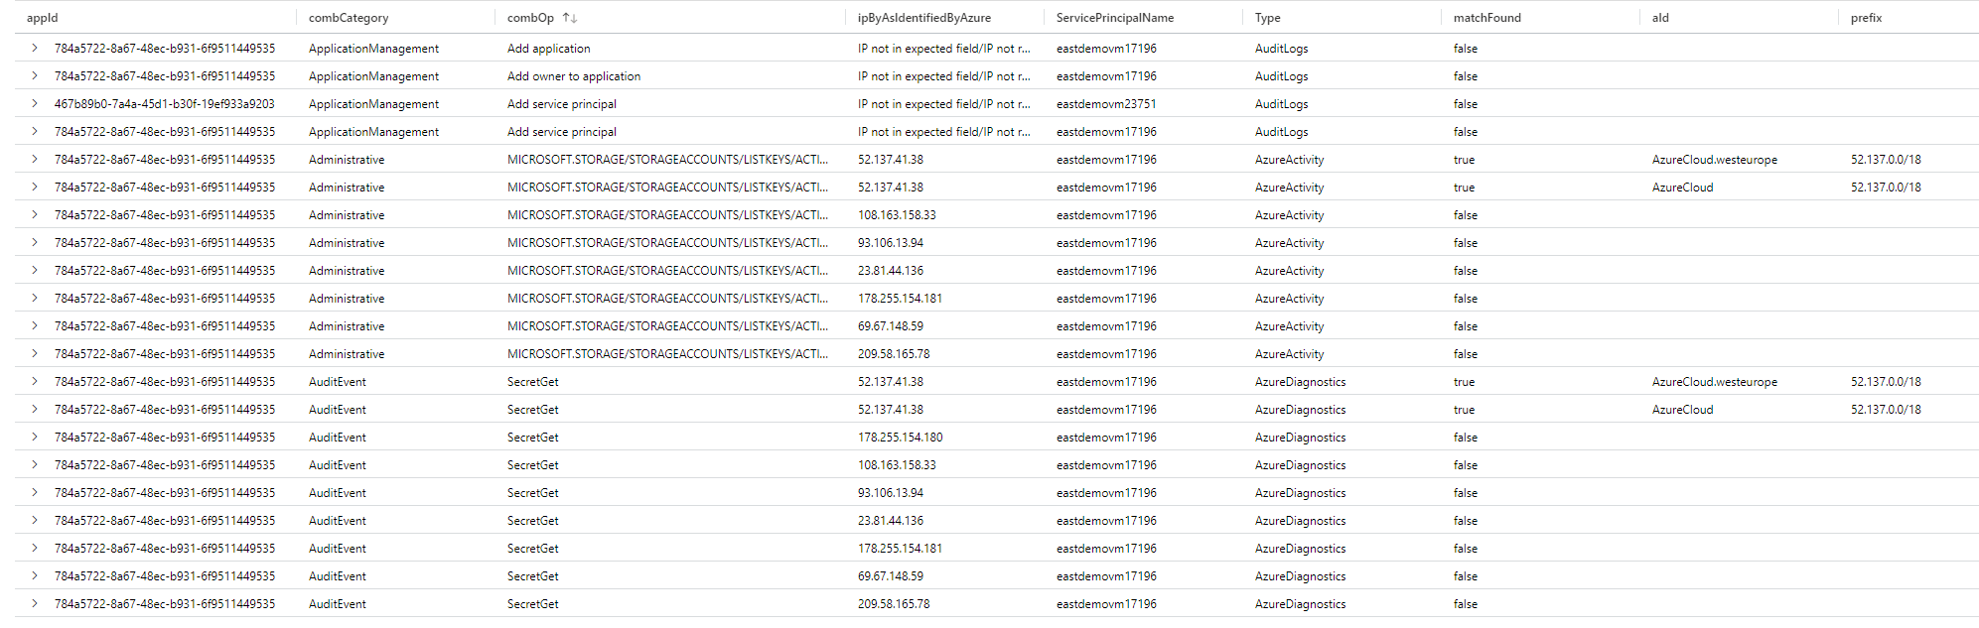The width and height of the screenshot is (1979, 628).
Task: Click the appId column header
Action: [x=43, y=18]
